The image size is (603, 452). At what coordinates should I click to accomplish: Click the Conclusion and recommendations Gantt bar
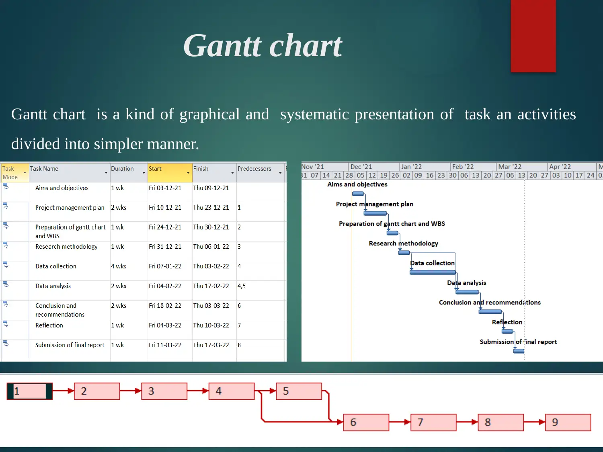click(490, 312)
